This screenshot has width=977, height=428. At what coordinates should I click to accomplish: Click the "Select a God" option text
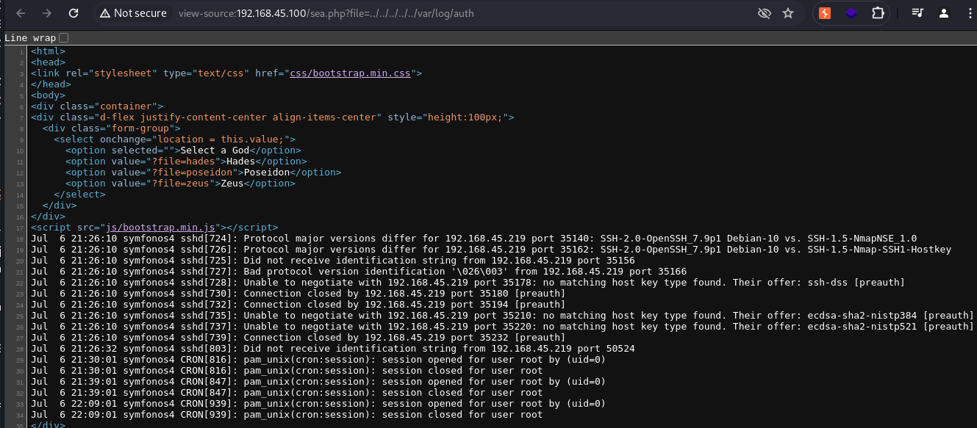pyautogui.click(x=215, y=150)
